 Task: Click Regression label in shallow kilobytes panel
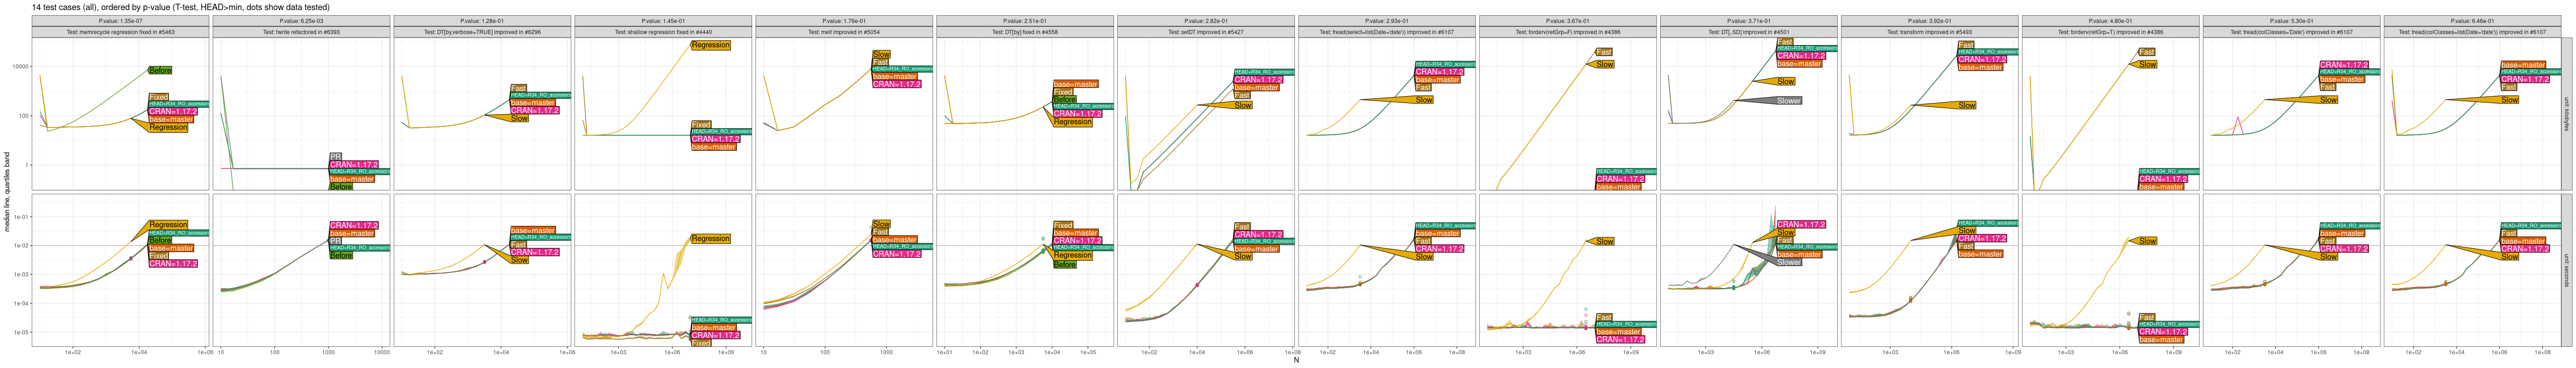pos(710,45)
